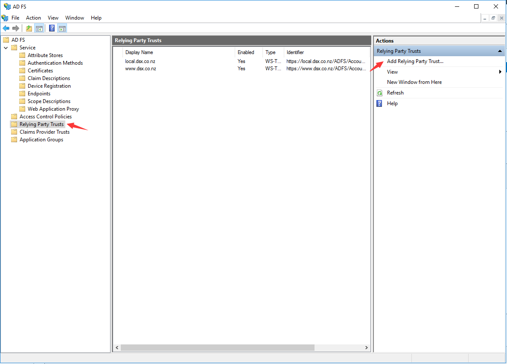This screenshot has width=507, height=364.
Task: Click the Application Groups folder icon
Action: pos(14,139)
